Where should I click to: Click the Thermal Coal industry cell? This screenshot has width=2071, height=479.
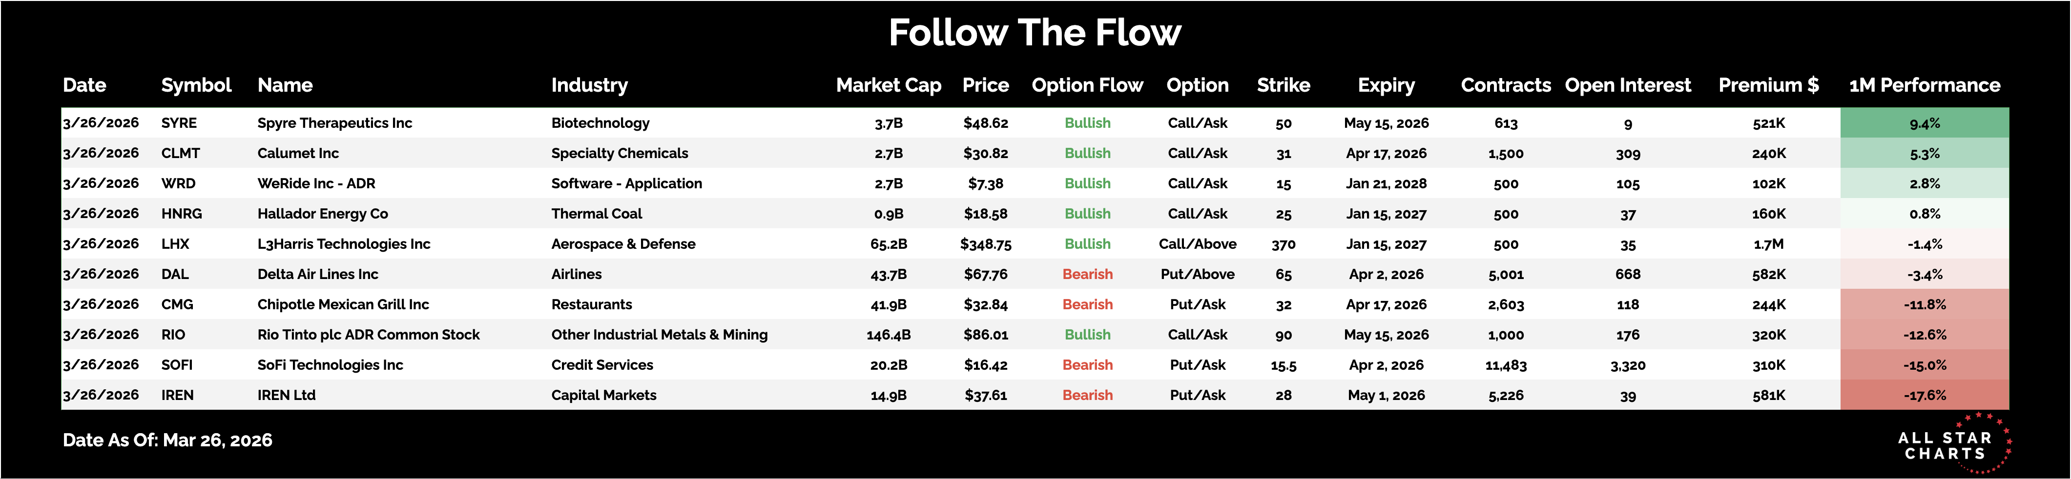(597, 214)
